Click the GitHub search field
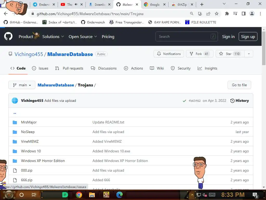The image size is (266, 200). pyautogui.click(x=187, y=36)
